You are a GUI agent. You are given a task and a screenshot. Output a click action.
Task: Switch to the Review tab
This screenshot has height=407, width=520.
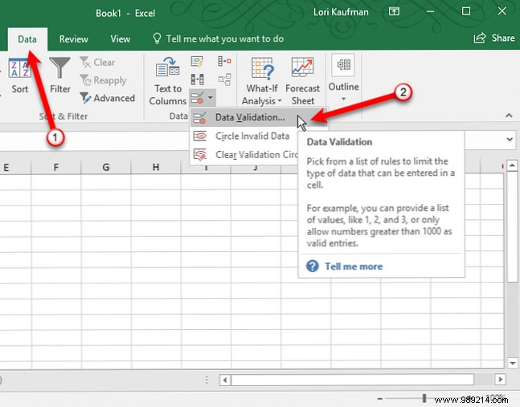73,39
